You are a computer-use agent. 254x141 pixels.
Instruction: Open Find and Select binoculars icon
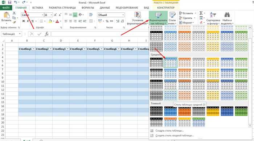tap(227, 15)
